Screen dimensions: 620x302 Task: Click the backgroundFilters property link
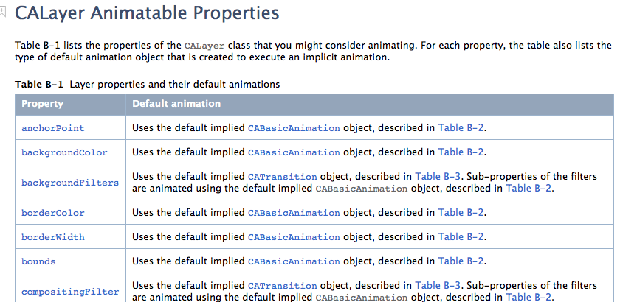click(70, 183)
